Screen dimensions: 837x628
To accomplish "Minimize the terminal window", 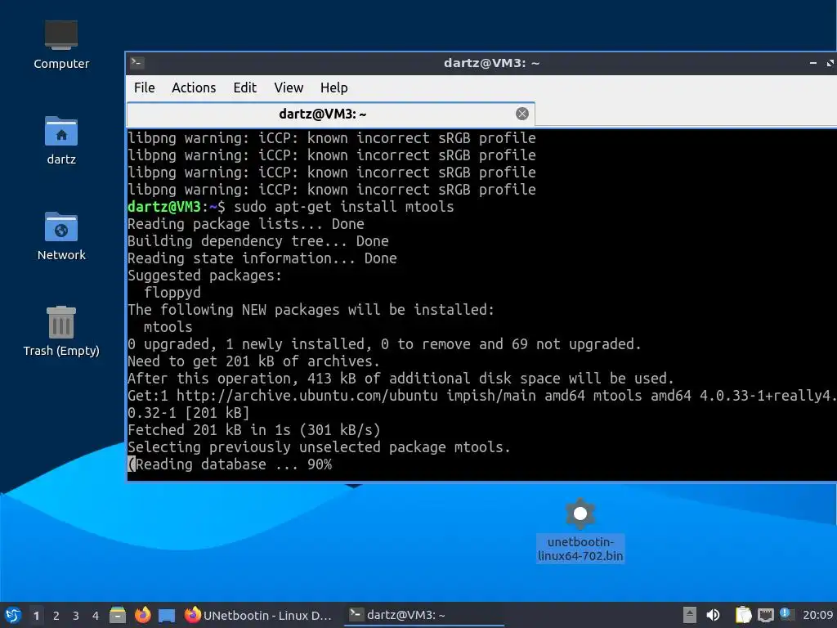I will 813,63.
